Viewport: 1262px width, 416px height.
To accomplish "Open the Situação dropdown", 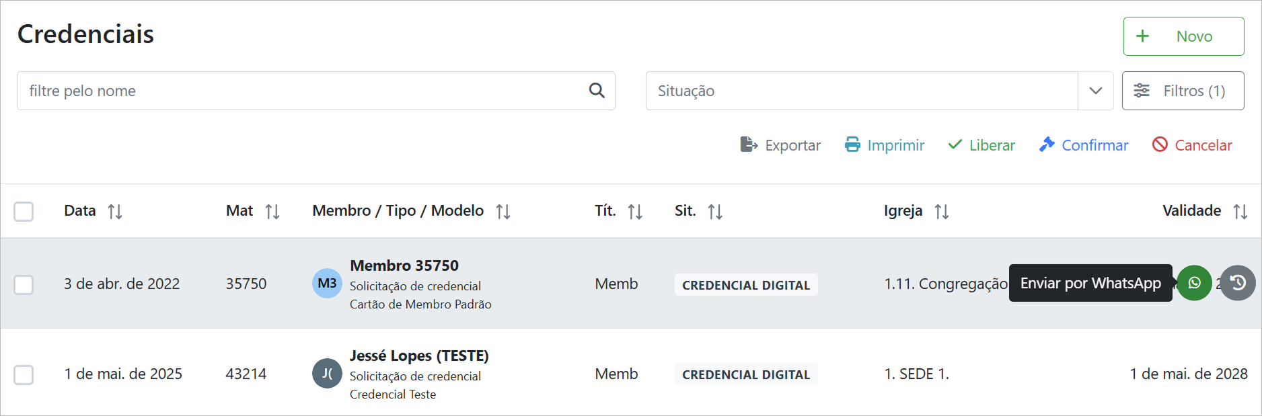I will tap(861, 91).
